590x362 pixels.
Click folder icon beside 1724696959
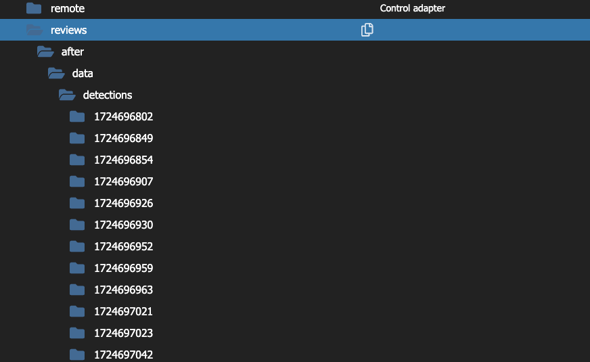(x=77, y=268)
